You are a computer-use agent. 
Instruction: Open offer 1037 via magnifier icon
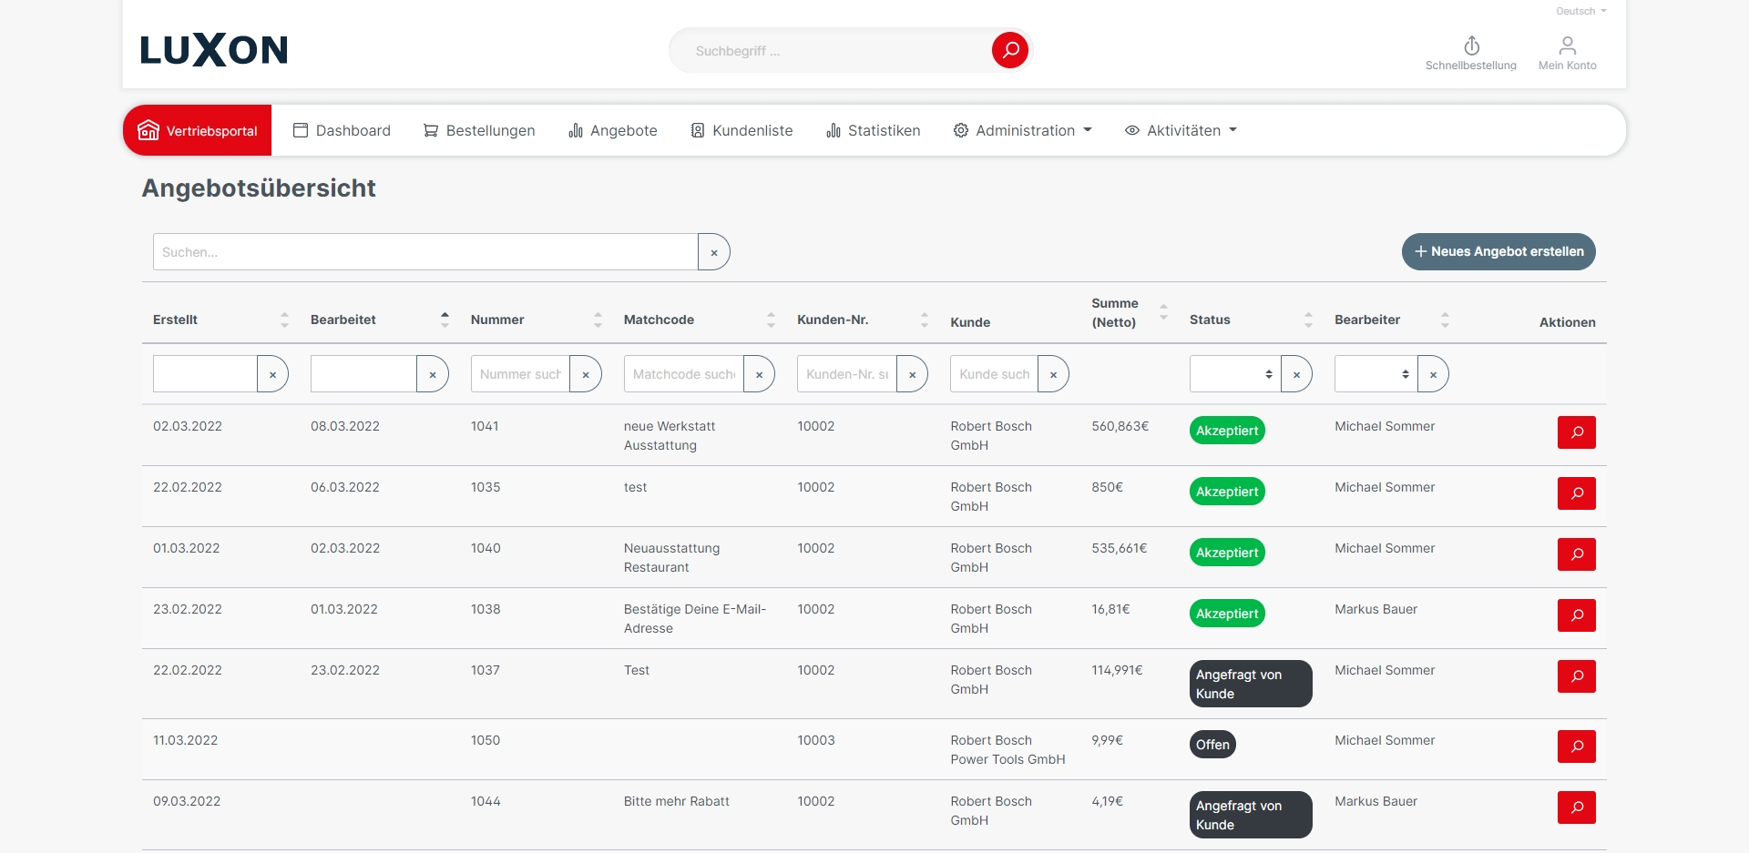(x=1576, y=676)
